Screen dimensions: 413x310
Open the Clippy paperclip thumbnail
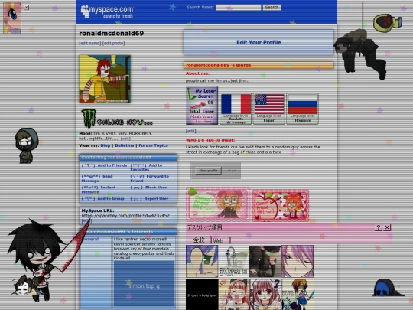(x=234, y=261)
